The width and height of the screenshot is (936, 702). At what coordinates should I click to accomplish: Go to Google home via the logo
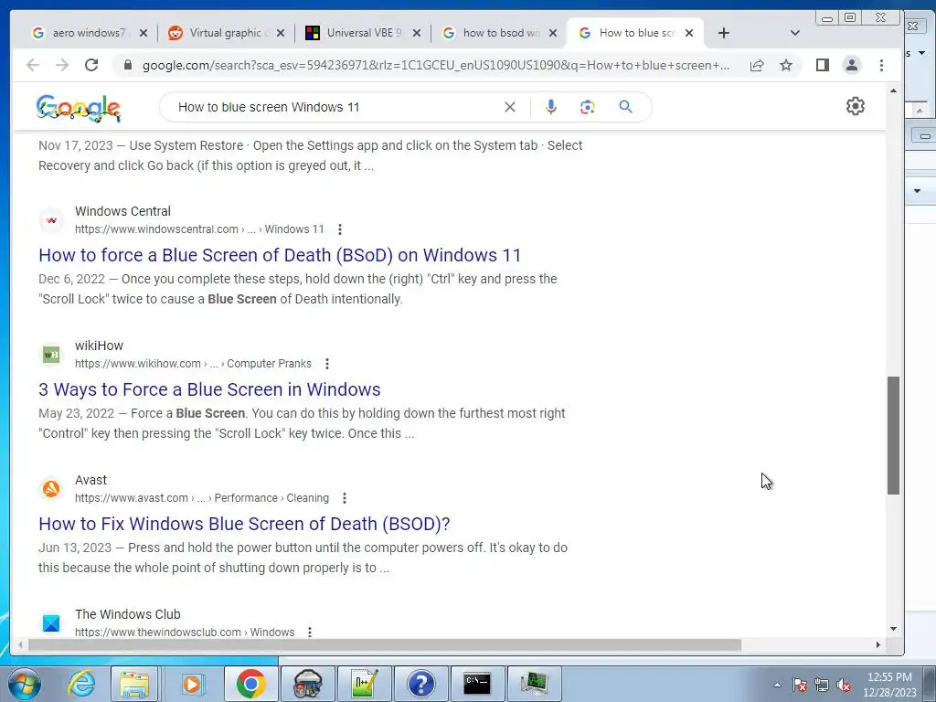[x=79, y=108]
